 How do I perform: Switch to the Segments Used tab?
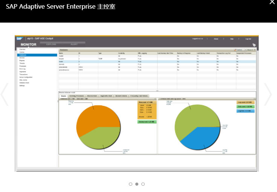click(106, 96)
